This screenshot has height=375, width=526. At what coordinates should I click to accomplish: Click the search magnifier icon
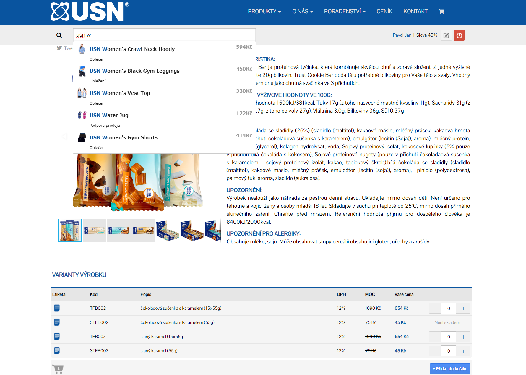tap(59, 35)
